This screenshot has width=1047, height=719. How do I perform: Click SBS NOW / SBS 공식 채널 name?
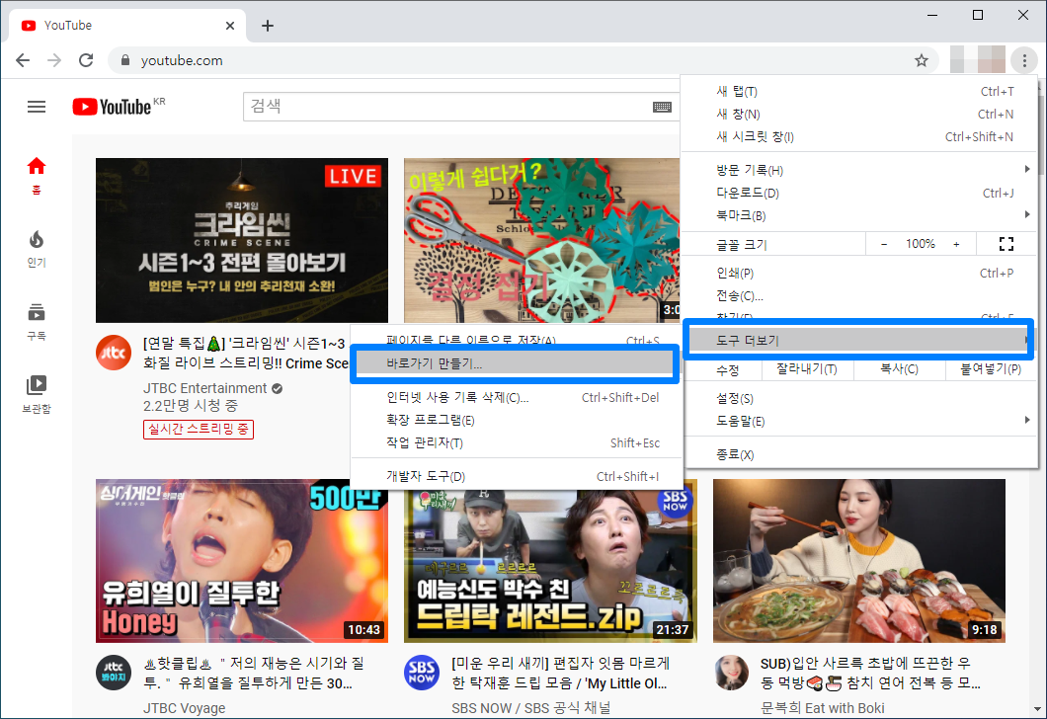click(x=530, y=708)
